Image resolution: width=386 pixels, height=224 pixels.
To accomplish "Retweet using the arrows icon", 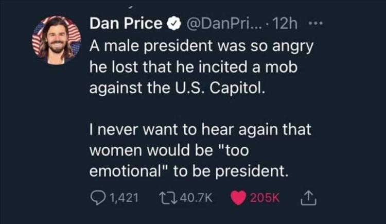I will [168, 198].
